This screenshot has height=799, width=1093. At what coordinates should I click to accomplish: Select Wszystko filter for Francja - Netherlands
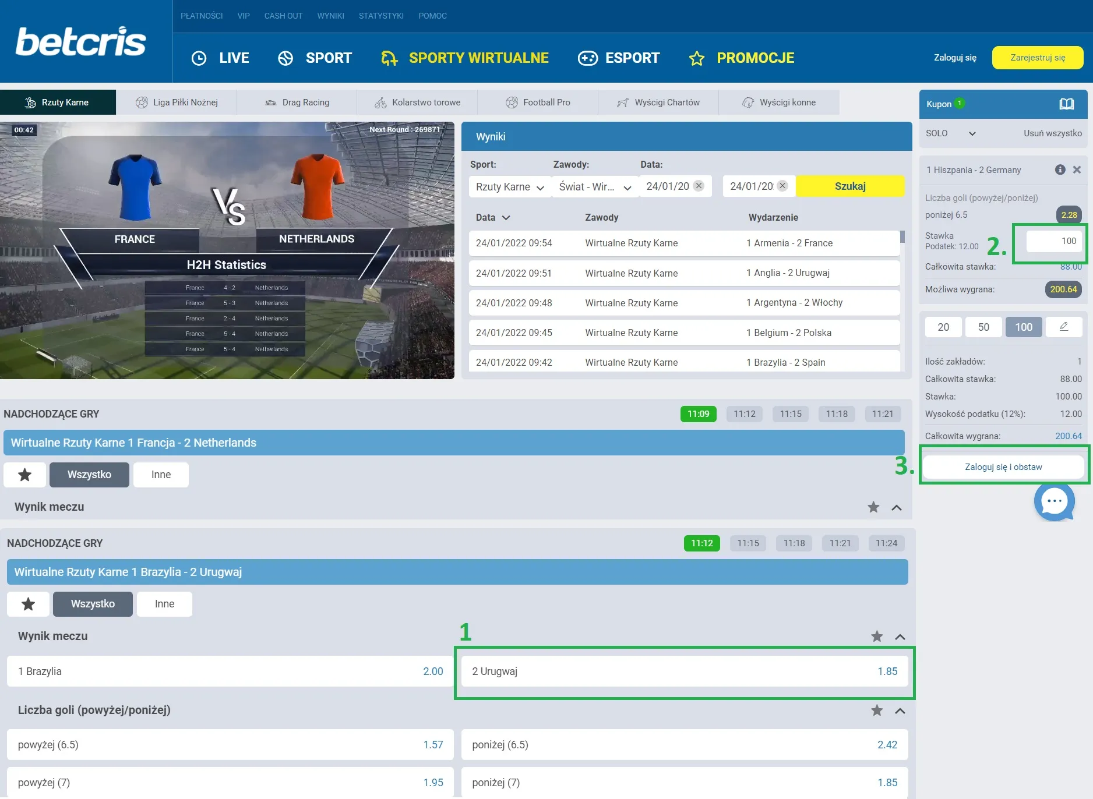click(x=89, y=475)
